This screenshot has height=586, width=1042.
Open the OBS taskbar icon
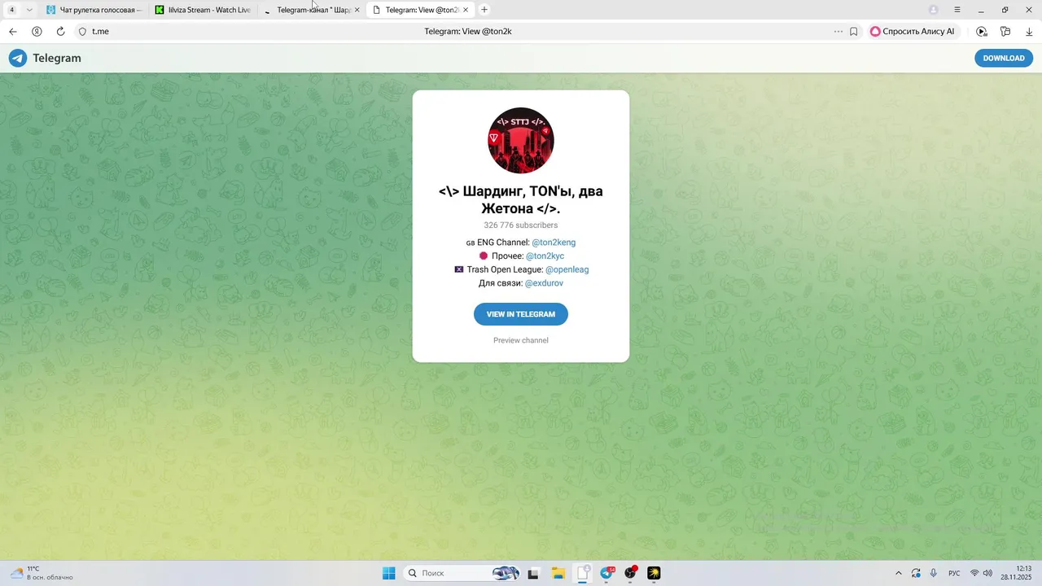(x=631, y=573)
